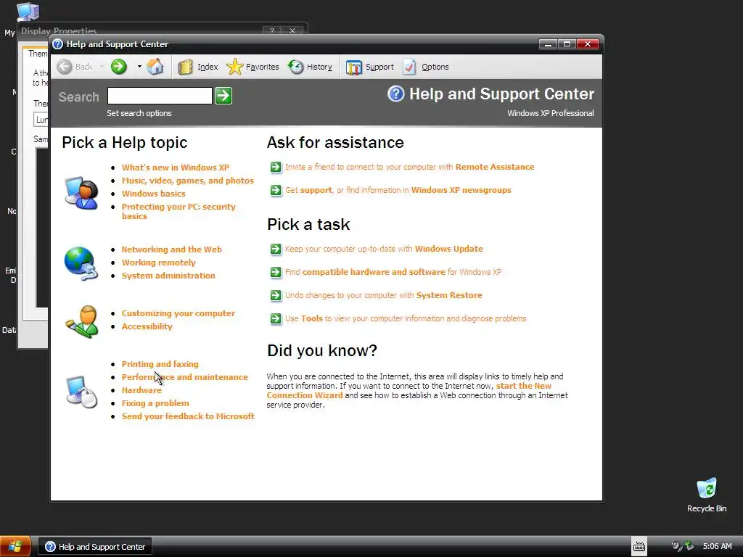The image size is (743, 557).
Task: Open the System administration topic
Action: click(168, 276)
